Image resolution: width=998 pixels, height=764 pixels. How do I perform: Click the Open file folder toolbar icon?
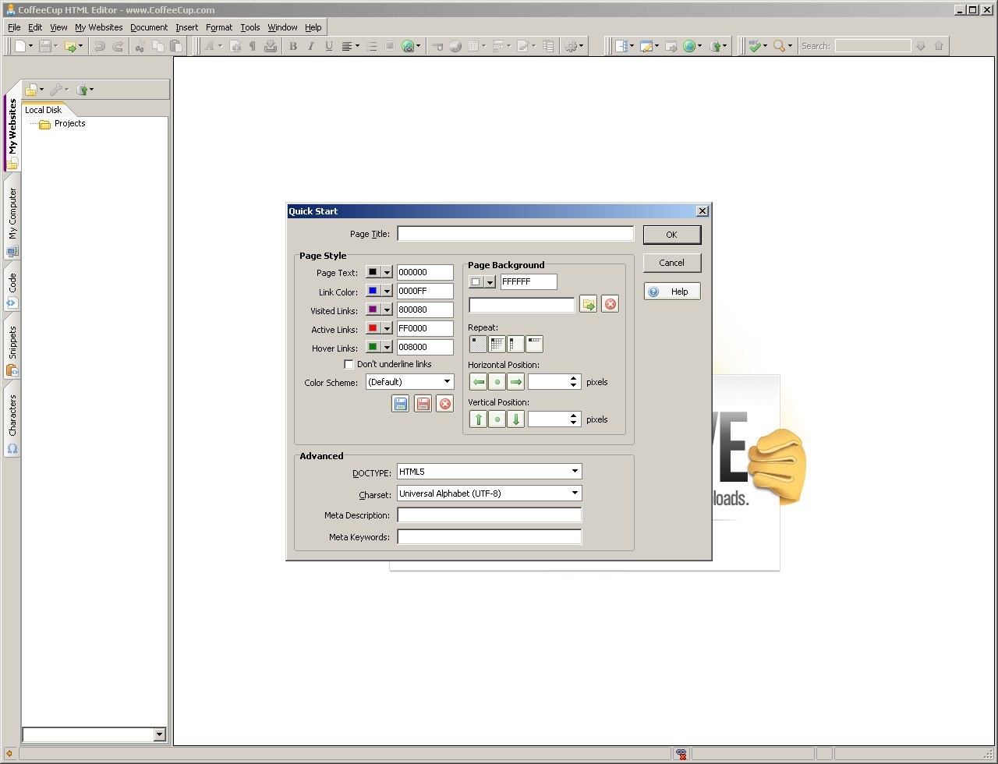(x=69, y=46)
